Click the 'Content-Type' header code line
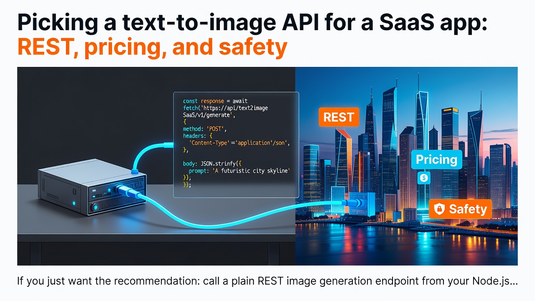Viewport: 535px width, 301px height. point(239,143)
